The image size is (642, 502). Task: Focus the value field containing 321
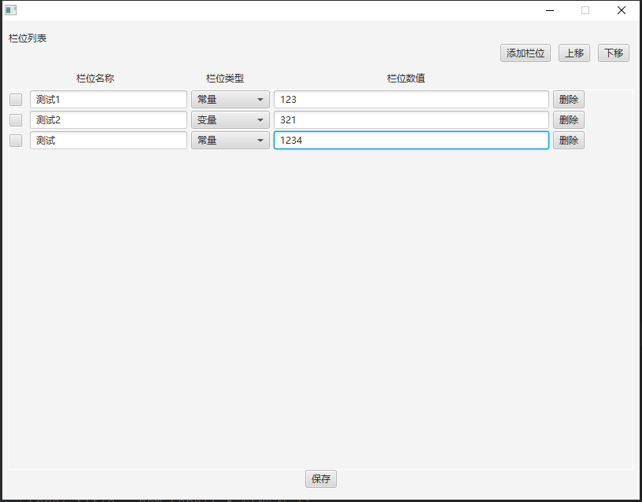pyautogui.click(x=411, y=120)
